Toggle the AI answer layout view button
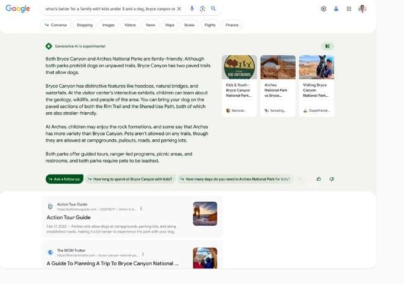Viewport: 404px width, 284px height. click(328, 46)
